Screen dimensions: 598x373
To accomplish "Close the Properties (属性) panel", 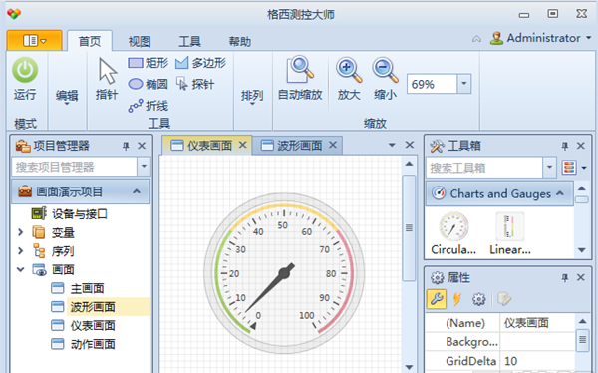I will (581, 277).
